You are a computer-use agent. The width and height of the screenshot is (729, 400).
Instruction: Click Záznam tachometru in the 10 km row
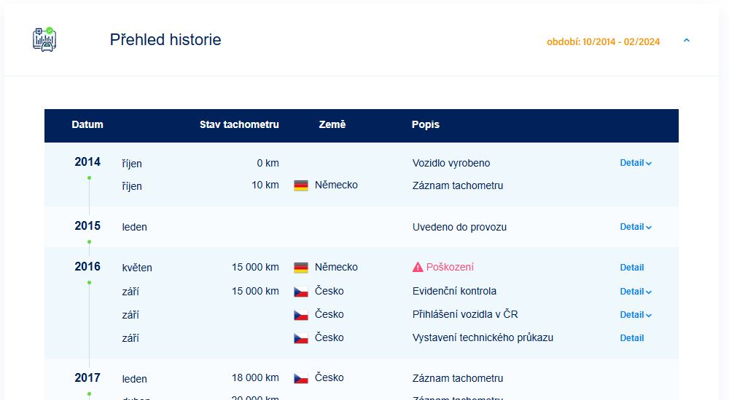pos(458,185)
